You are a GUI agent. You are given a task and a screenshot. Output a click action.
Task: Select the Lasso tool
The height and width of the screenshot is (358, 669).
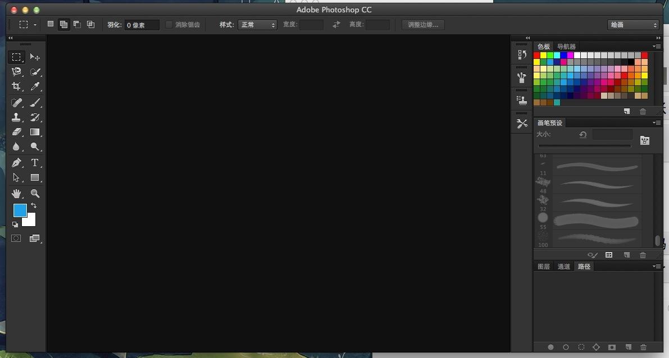[16, 72]
